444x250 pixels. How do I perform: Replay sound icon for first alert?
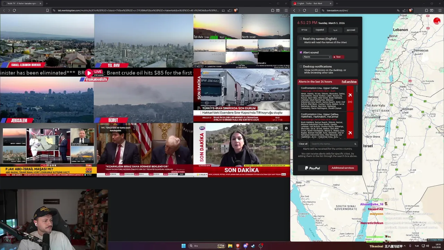click(350, 102)
